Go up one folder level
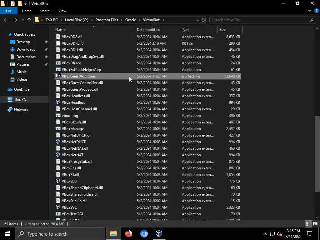The width and height of the screenshot is (320, 240). [x=29, y=20]
